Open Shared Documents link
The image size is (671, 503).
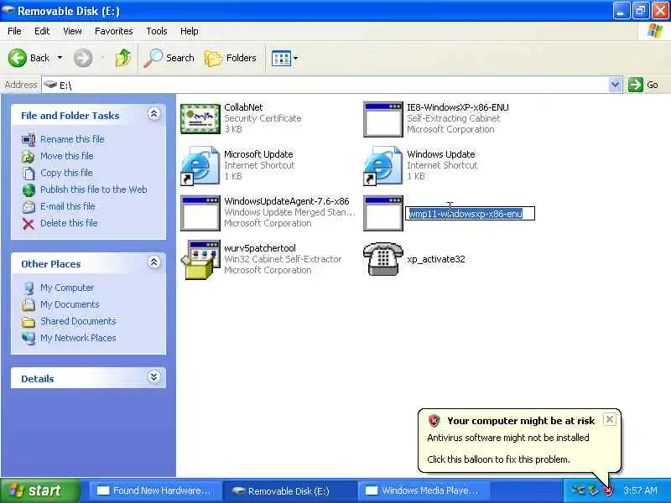(x=78, y=321)
